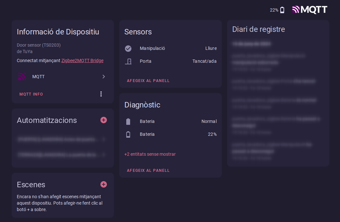The image size is (340, 222).
Task: Click AFEGEIX AL PANELL in Sensors card
Action: click(x=148, y=81)
